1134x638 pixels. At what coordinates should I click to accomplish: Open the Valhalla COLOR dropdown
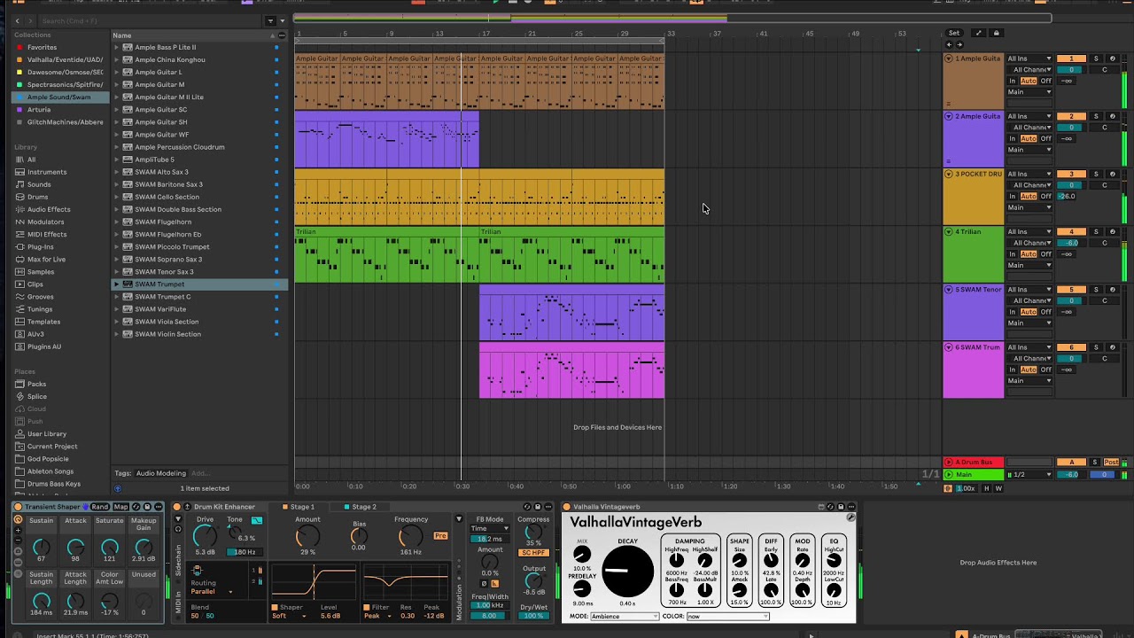pos(726,617)
